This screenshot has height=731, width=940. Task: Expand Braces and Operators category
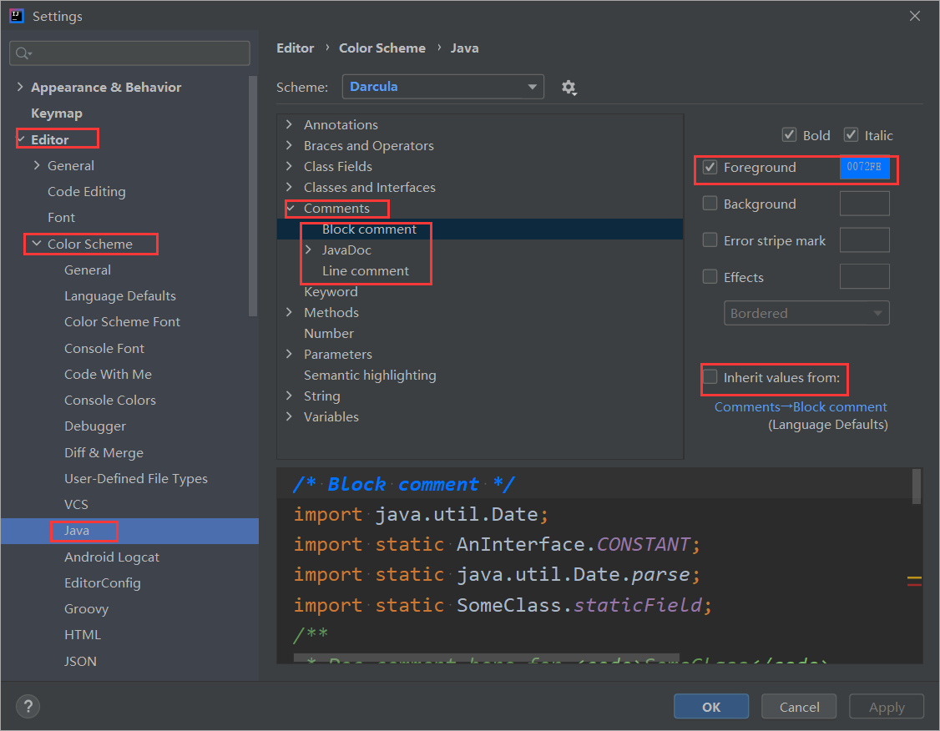(290, 145)
